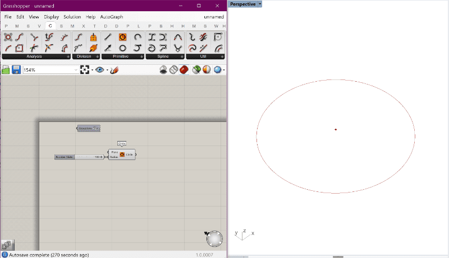Pick the dotted curve division icon in Division bottom row

click(79, 48)
